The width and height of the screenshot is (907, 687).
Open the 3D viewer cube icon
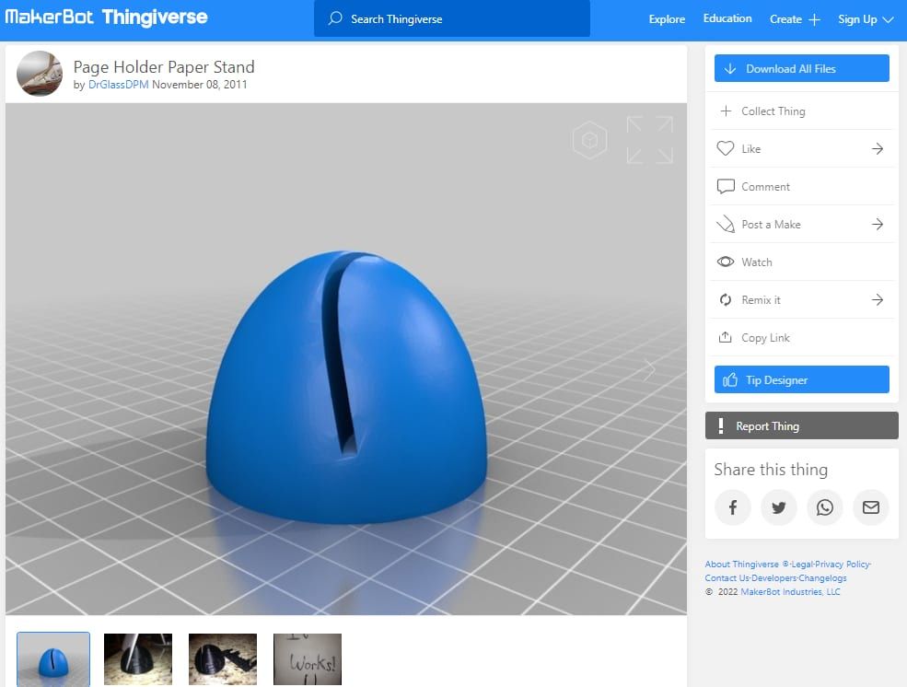coord(589,139)
